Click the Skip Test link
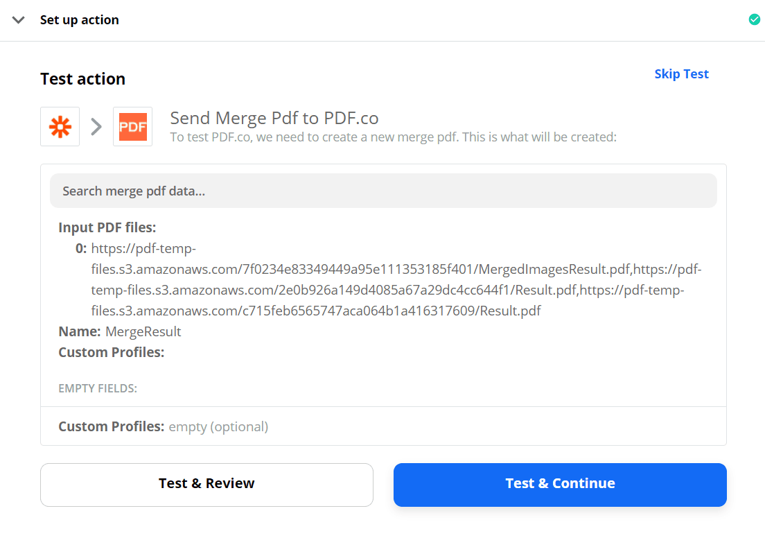The height and width of the screenshot is (538, 765). [x=681, y=74]
